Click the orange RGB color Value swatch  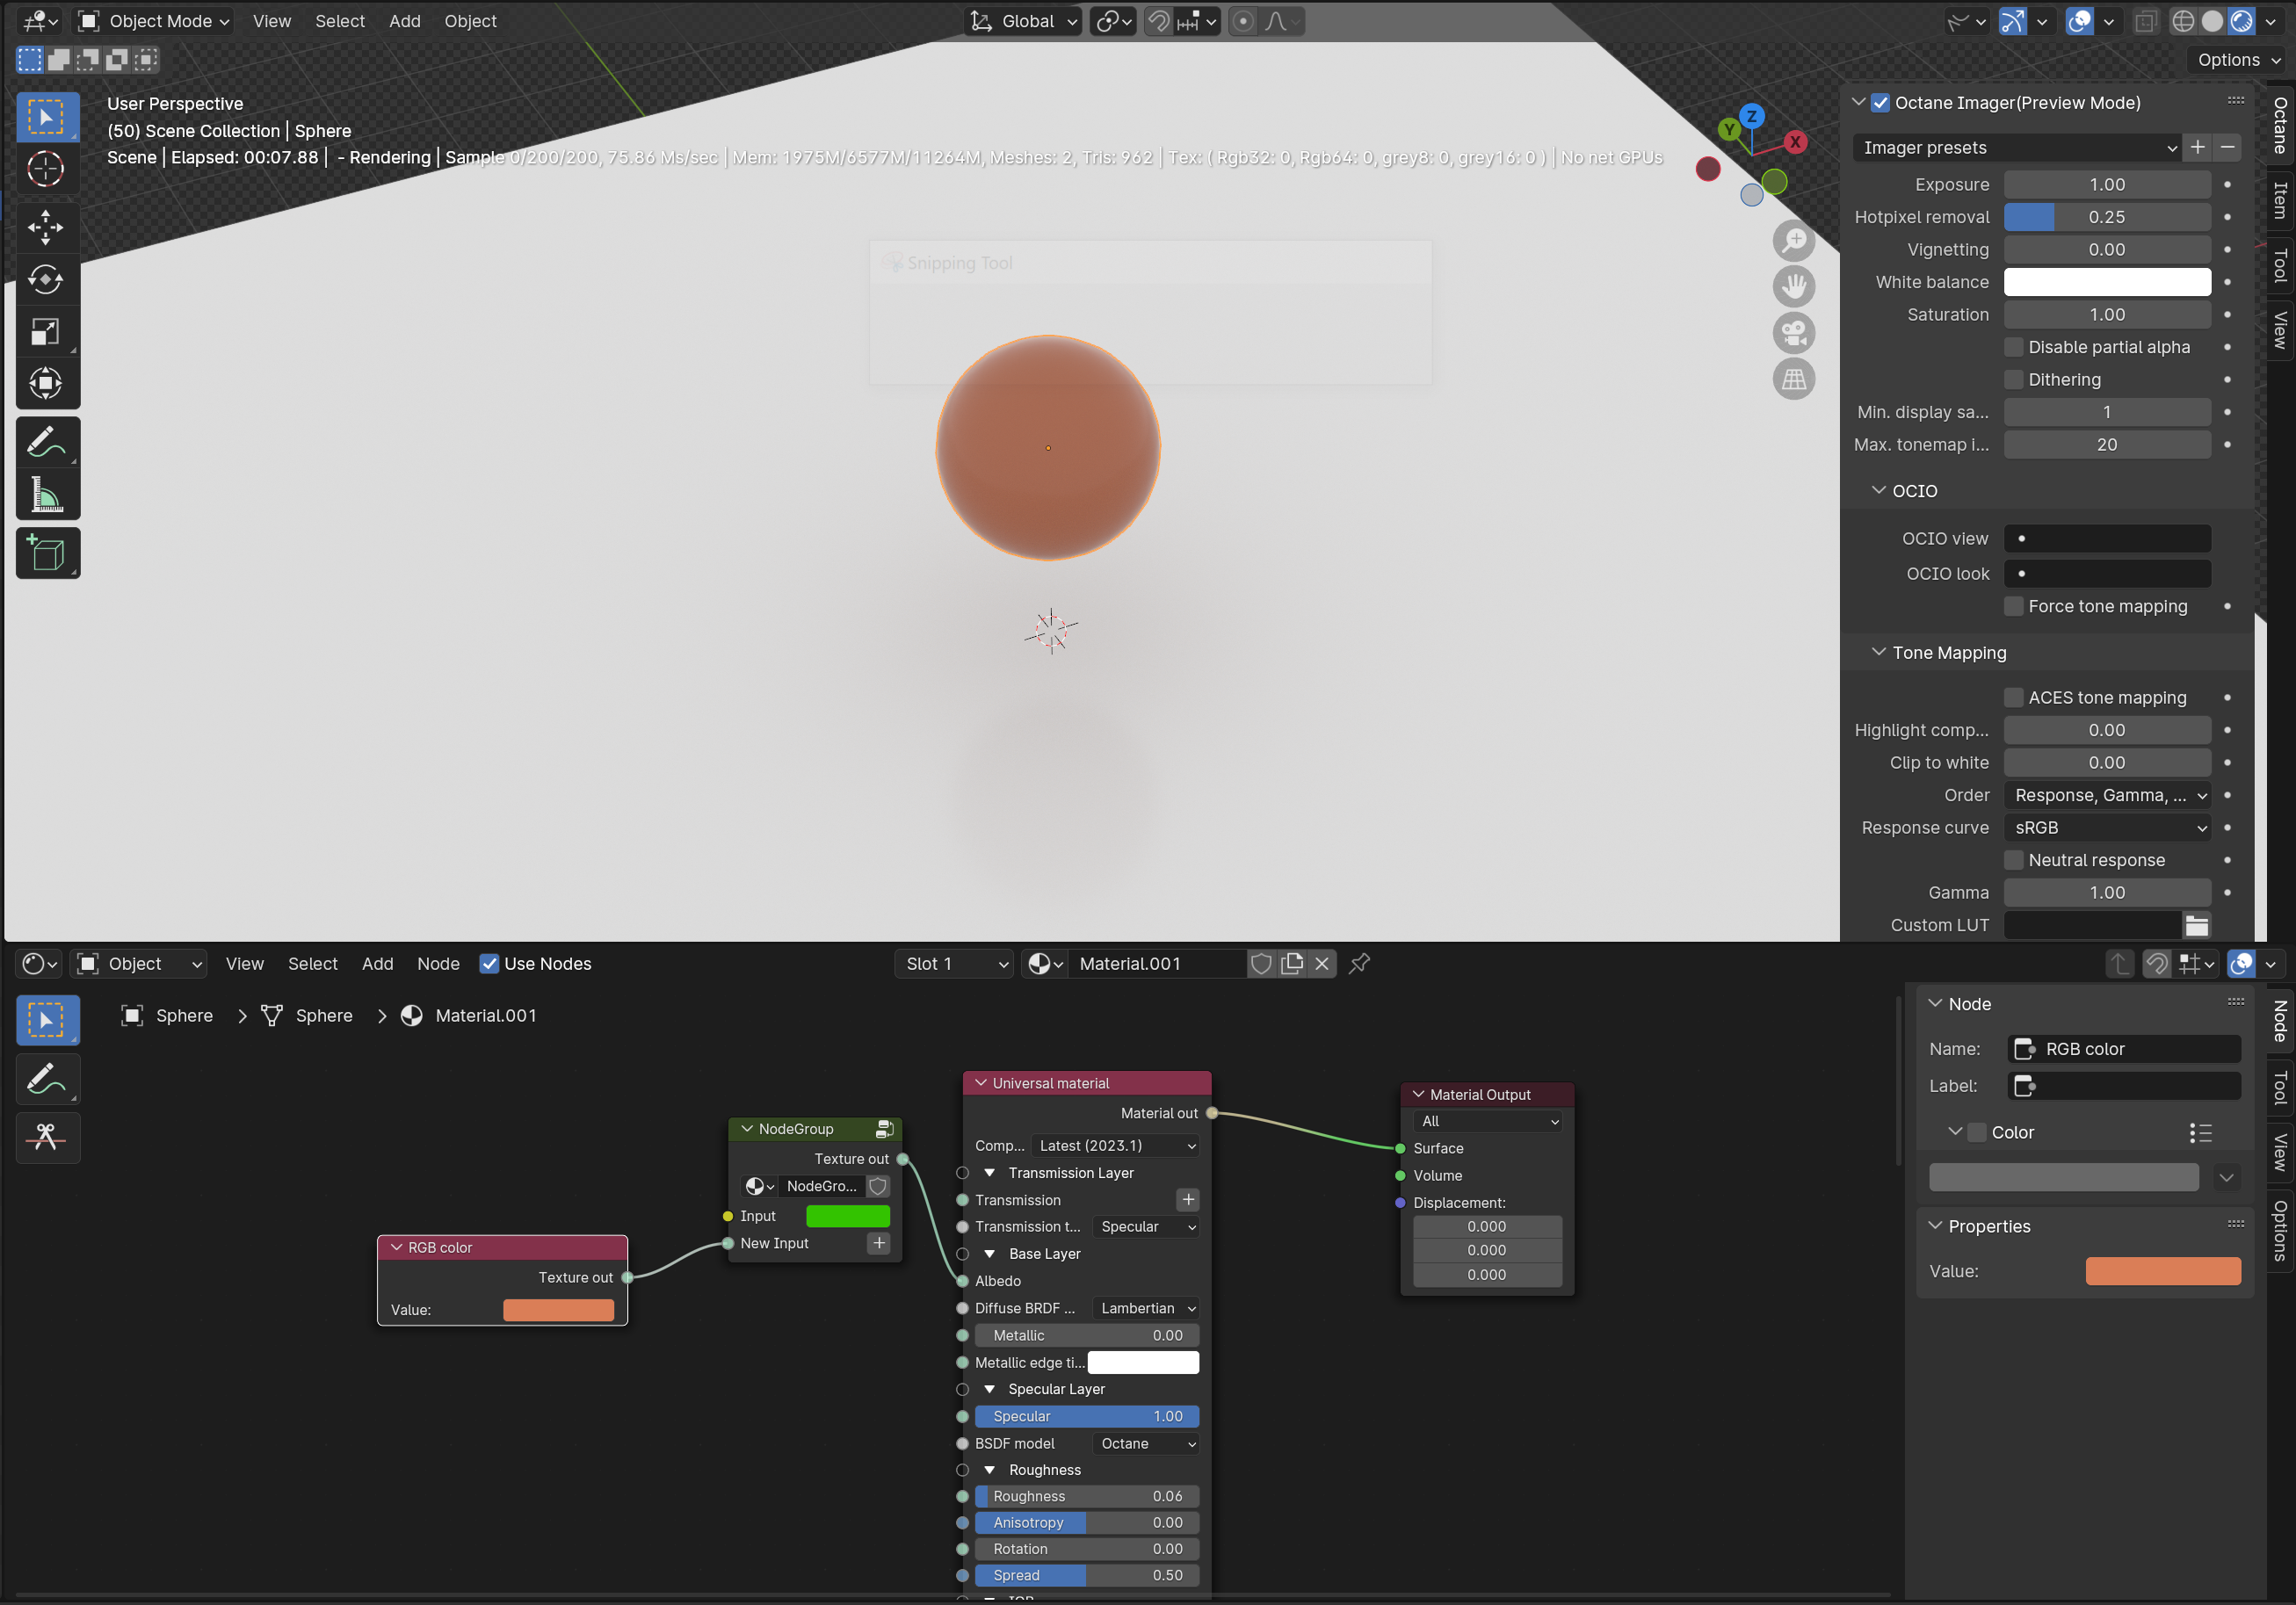tap(558, 1309)
